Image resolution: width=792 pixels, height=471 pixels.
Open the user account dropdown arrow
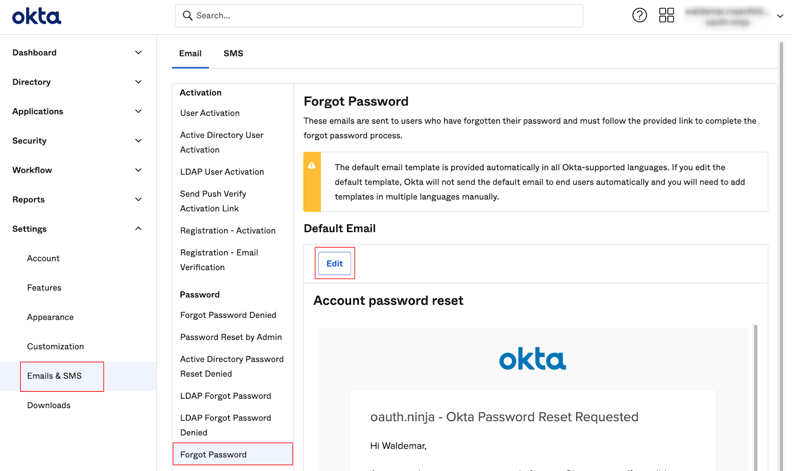pos(780,16)
